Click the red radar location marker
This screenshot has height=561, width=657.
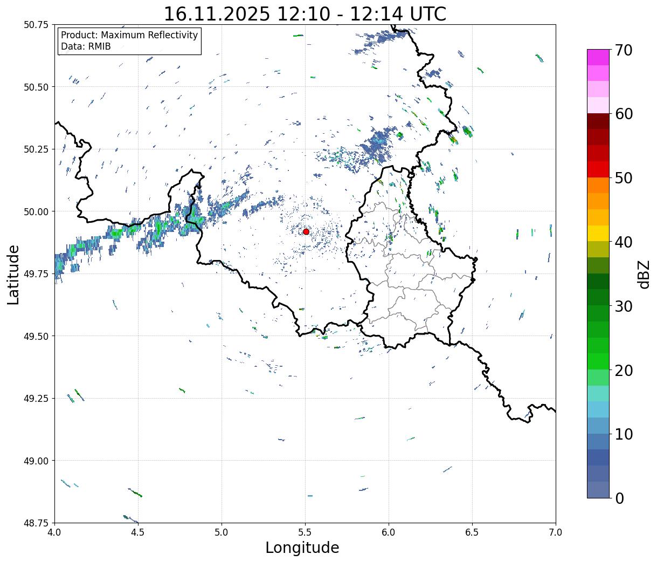(x=306, y=231)
